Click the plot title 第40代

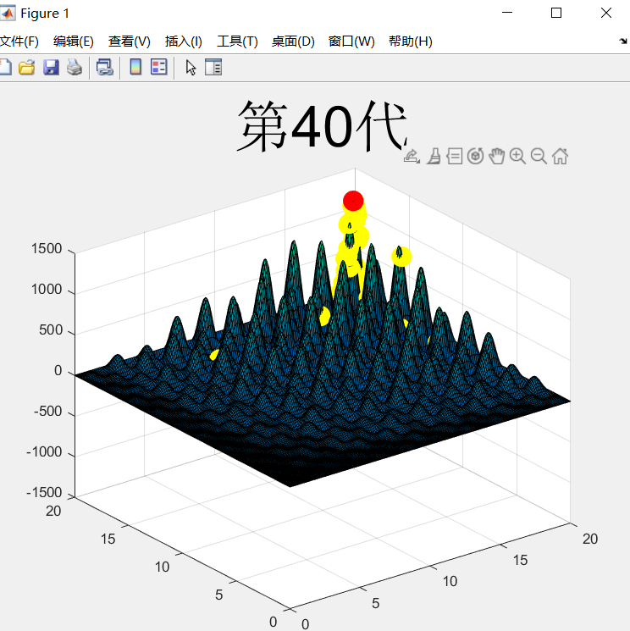pos(322,125)
